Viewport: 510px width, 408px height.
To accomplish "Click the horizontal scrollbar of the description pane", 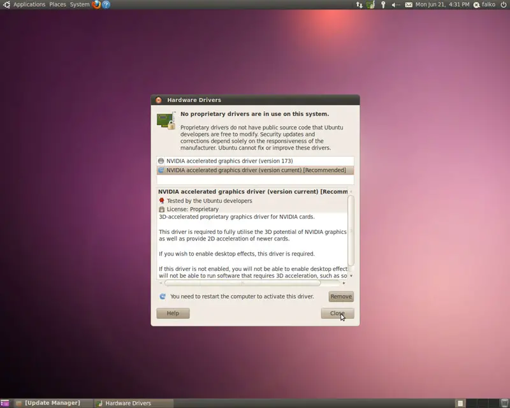I will pos(242,283).
